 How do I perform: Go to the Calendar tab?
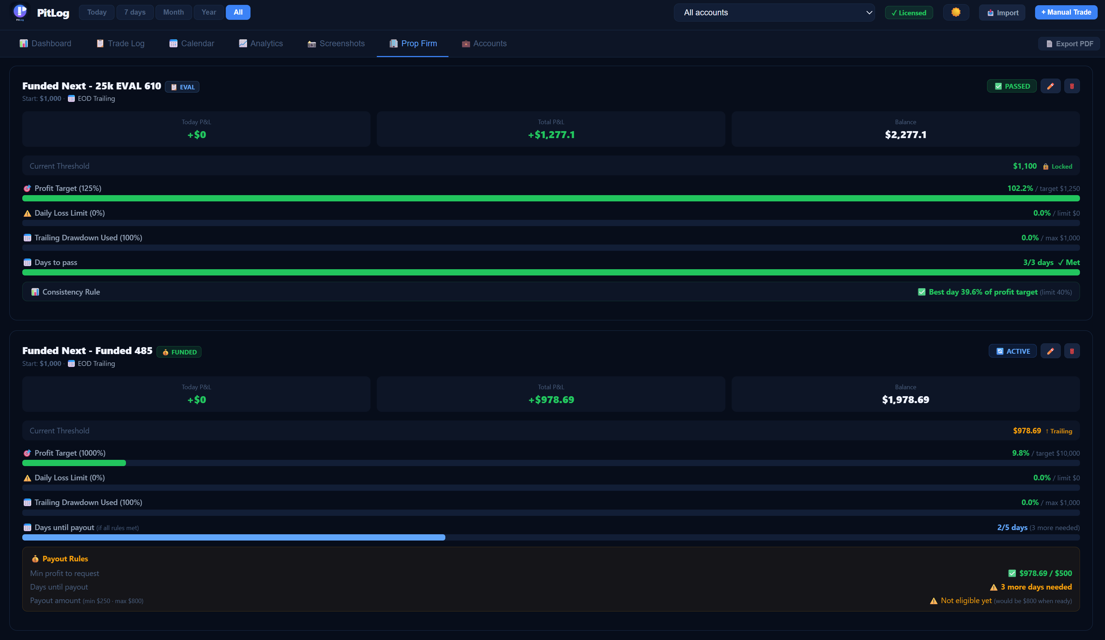[x=192, y=43]
